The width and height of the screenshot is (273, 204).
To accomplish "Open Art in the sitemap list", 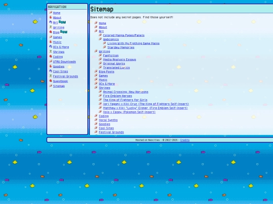I will 101,31.
